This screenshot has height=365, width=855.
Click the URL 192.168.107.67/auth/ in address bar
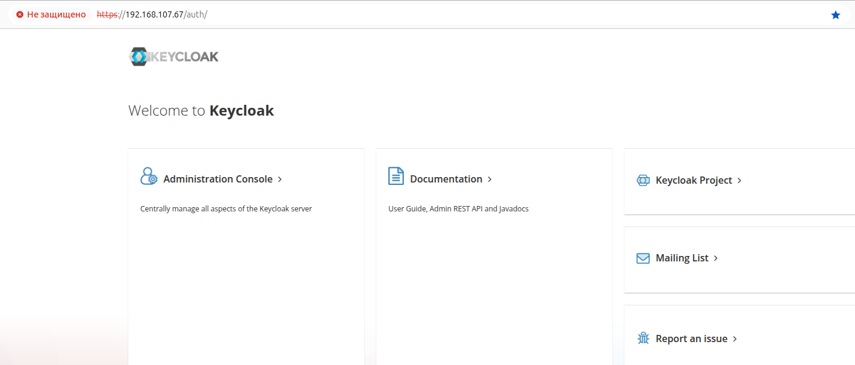pos(152,14)
